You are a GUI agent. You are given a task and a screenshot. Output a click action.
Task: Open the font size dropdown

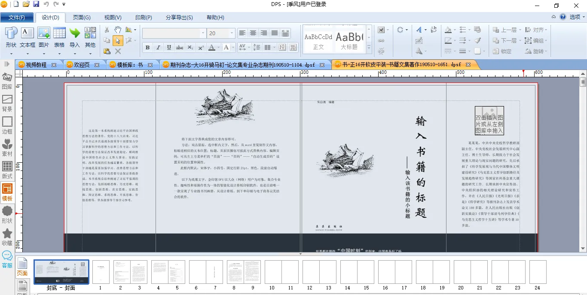232,33
